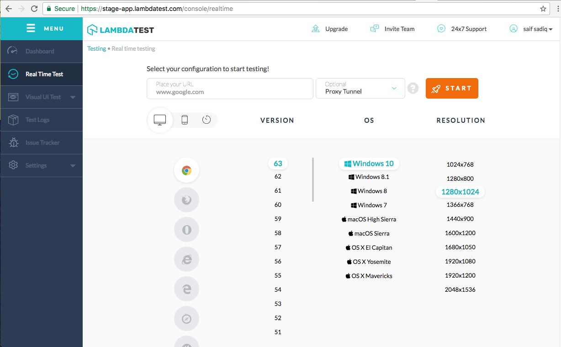The width and height of the screenshot is (561, 347).
Task: Select OS X Yosemite
Action: (x=369, y=262)
